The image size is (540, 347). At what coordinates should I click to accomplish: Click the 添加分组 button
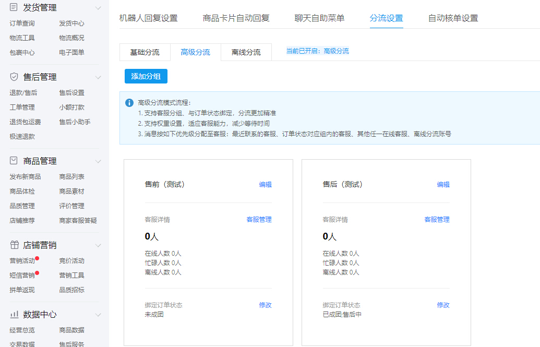pos(146,76)
